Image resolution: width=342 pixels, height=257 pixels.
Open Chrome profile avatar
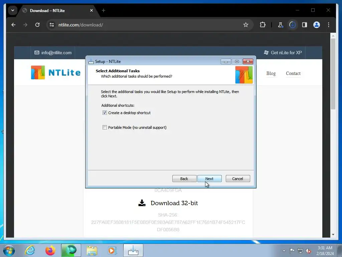point(317,25)
